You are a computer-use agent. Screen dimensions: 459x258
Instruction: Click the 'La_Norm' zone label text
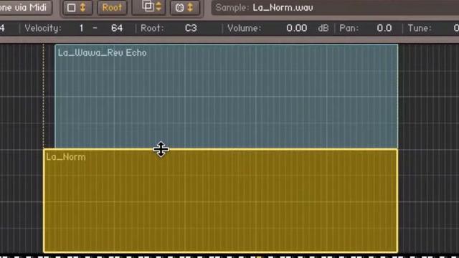66,157
